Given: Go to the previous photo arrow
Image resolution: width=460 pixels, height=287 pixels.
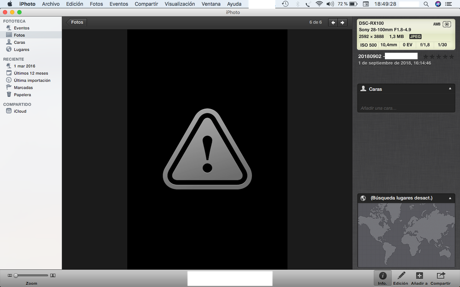Looking at the screenshot, I should click(333, 23).
